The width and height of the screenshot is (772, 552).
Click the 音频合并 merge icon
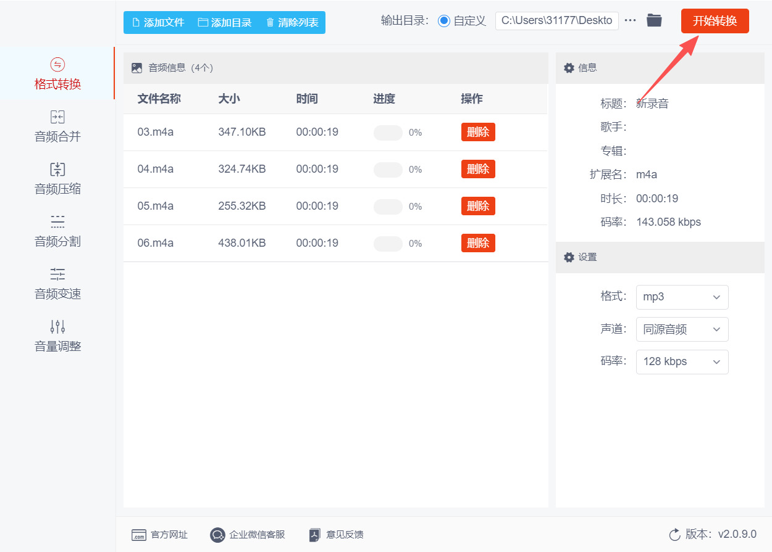pos(57,117)
